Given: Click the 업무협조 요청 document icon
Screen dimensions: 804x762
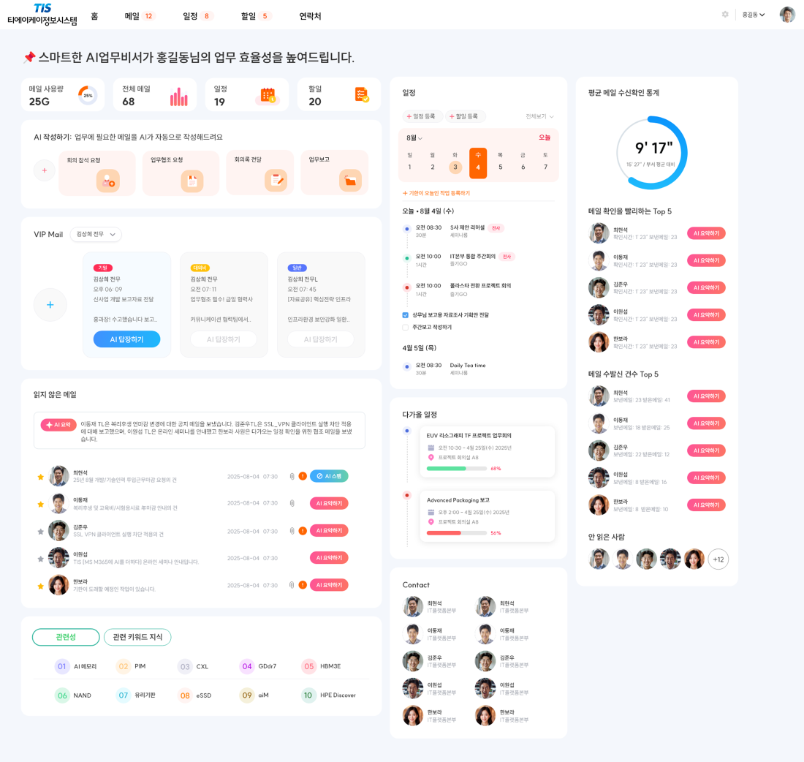Looking at the screenshot, I should pos(192,181).
